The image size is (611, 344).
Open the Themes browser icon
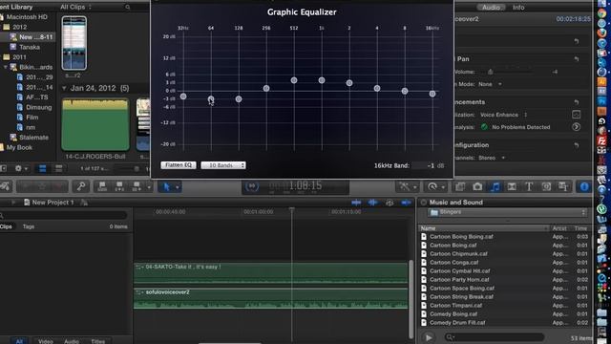563,187
